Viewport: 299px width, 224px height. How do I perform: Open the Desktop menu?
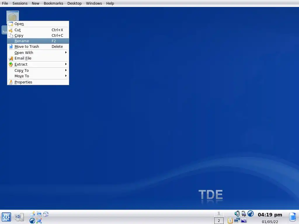point(74,3)
